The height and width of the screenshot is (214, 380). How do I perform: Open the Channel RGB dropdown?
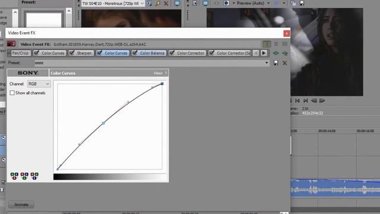click(39, 84)
